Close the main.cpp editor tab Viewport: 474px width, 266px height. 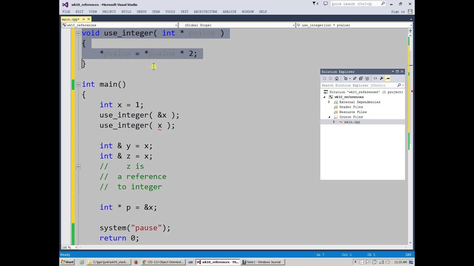(x=89, y=19)
